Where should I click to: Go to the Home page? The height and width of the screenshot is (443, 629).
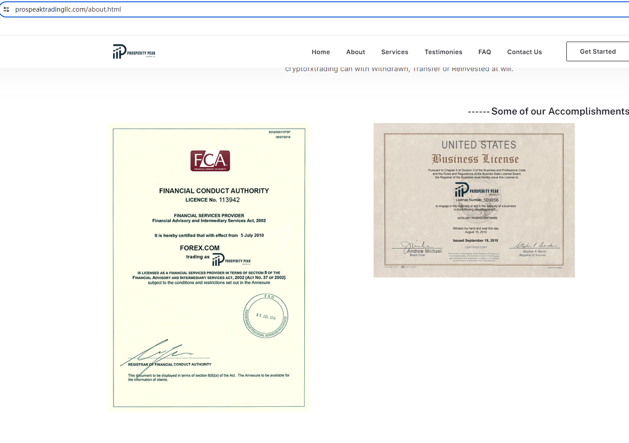pyautogui.click(x=321, y=52)
